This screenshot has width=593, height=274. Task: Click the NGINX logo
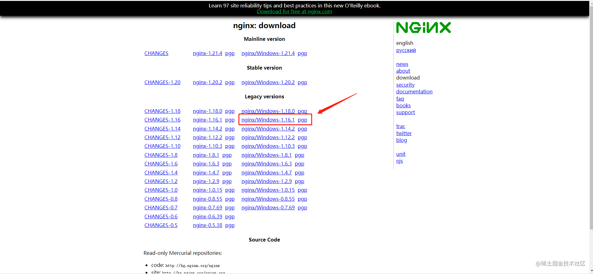(423, 28)
